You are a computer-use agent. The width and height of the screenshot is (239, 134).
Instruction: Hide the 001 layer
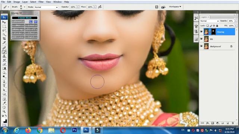201,39
